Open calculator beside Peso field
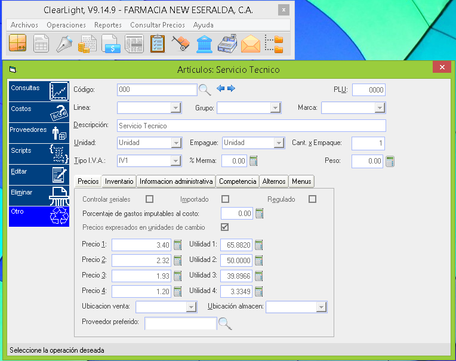Screen dimensions: 456x361 (x=390, y=161)
